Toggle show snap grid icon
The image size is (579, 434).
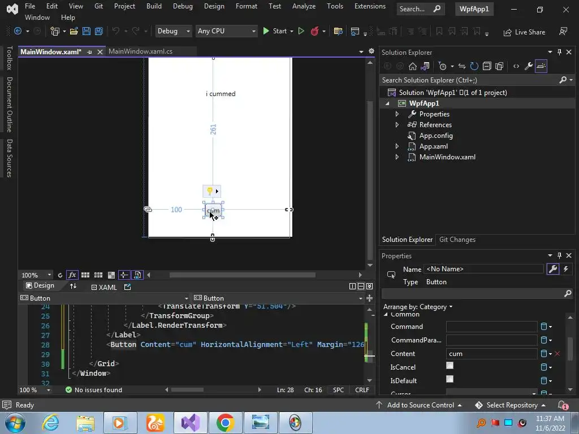click(85, 275)
